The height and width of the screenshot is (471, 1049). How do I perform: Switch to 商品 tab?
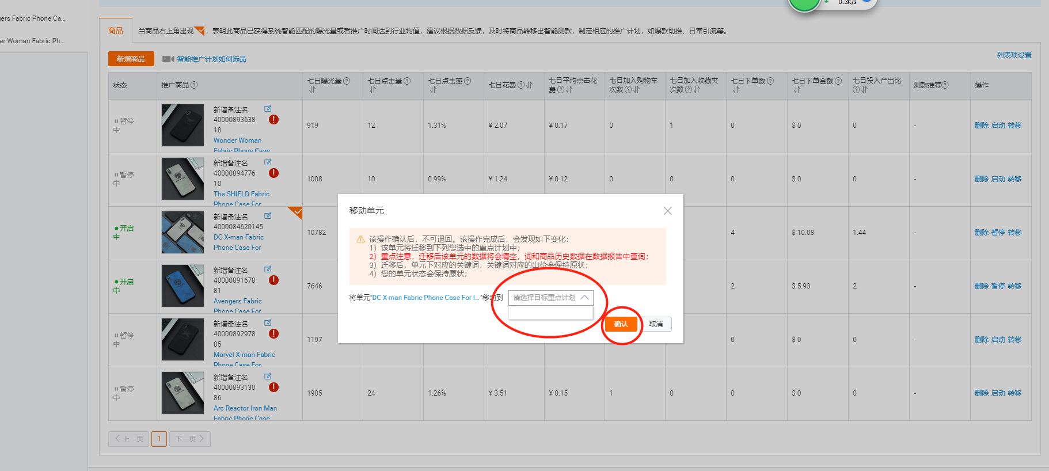(x=116, y=31)
